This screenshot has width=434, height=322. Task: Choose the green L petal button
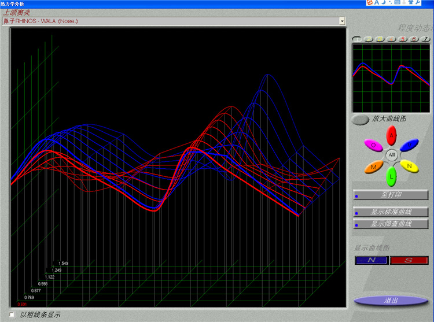(392, 175)
